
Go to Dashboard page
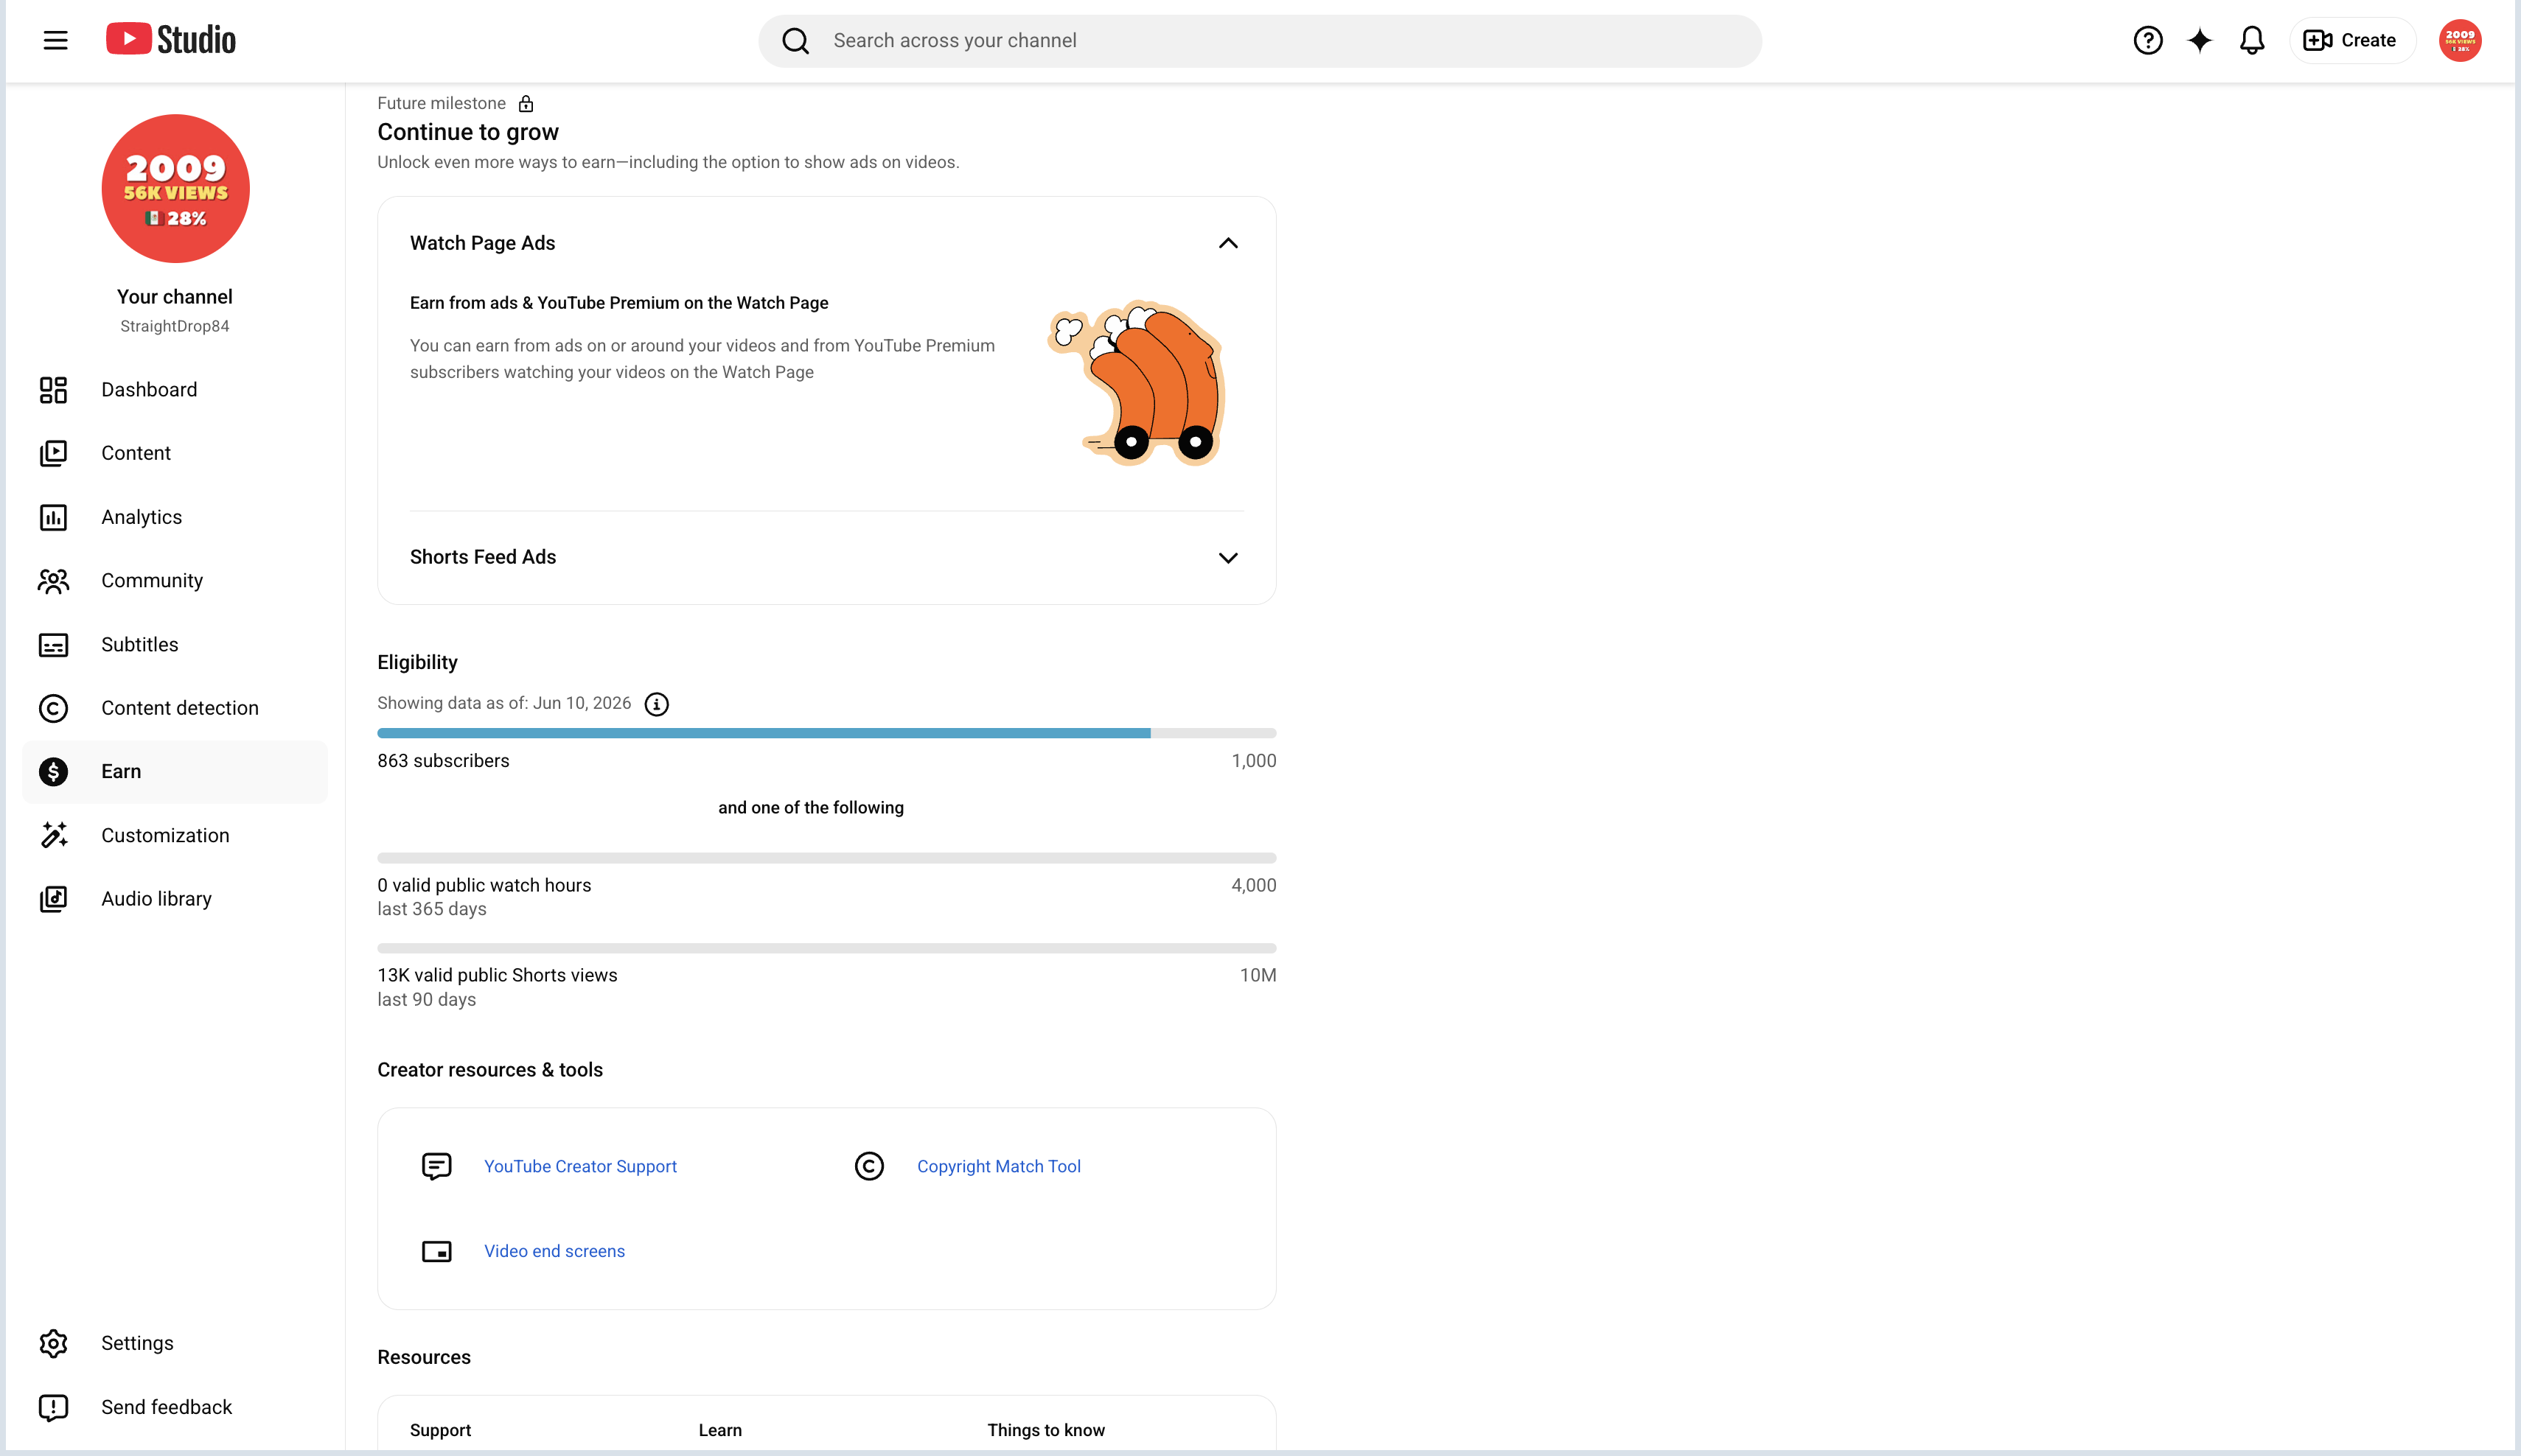pos(175,390)
